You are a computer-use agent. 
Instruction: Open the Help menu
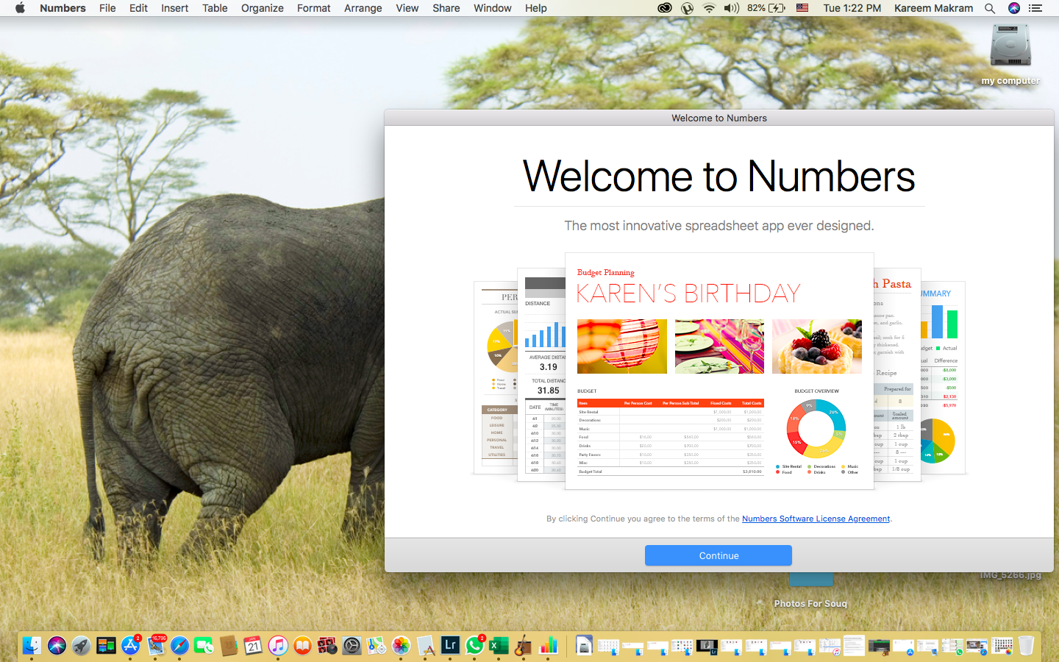[x=535, y=8]
